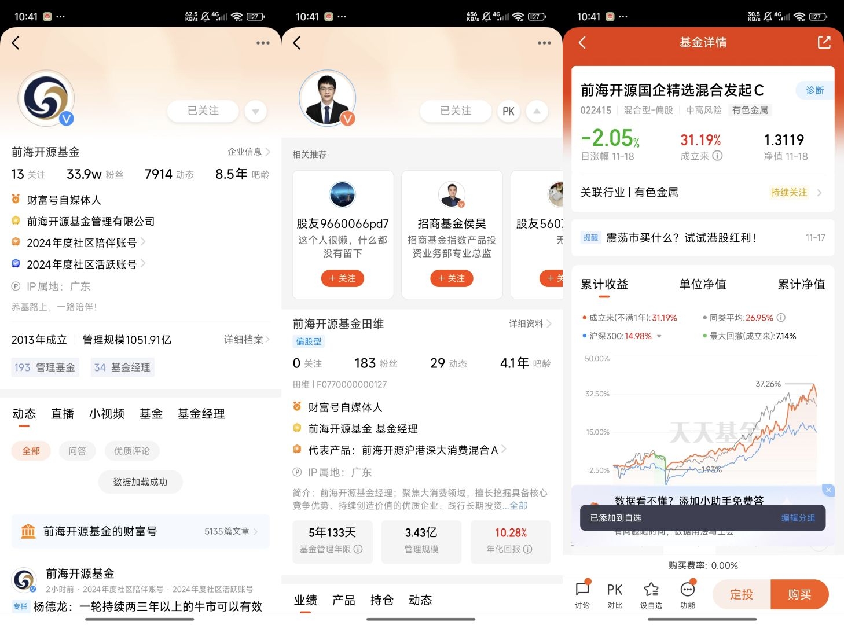Open 诊断 for this fund
The image size is (844, 625).
pos(815,90)
